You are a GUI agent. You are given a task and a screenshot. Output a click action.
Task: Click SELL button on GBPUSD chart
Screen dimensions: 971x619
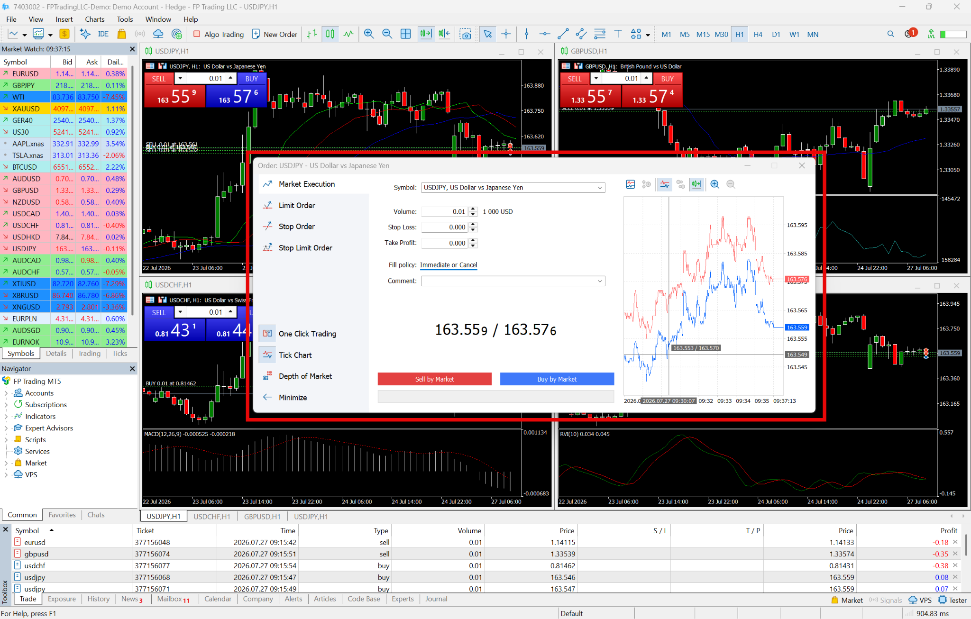click(x=574, y=79)
